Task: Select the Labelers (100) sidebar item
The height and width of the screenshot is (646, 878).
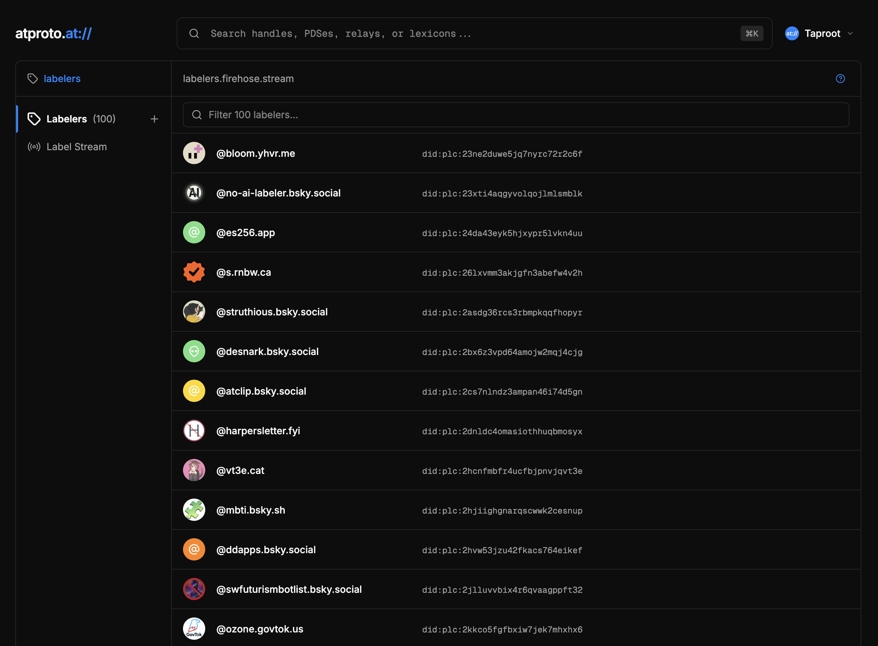Action: coord(81,119)
